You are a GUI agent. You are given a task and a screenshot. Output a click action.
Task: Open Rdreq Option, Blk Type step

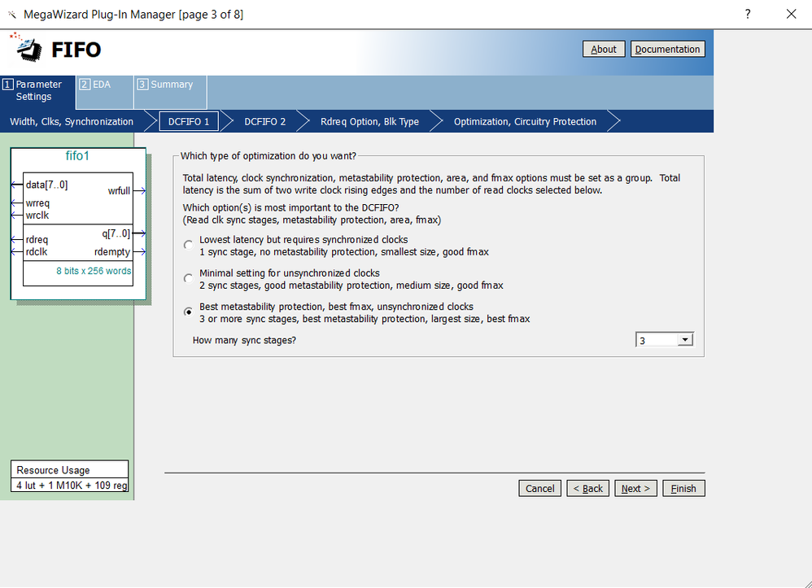[369, 122]
